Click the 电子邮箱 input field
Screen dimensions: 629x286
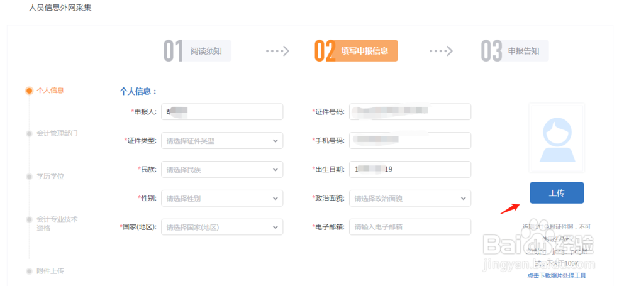coord(410,227)
